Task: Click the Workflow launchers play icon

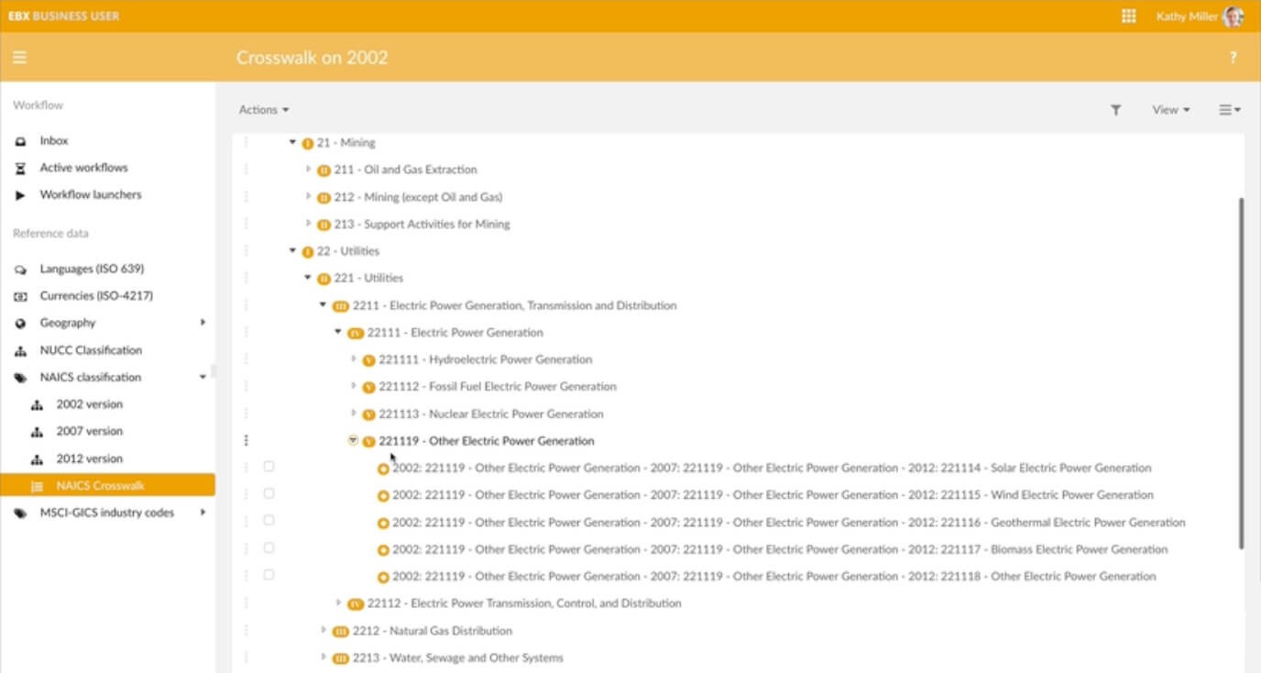Action: pyautogui.click(x=20, y=195)
